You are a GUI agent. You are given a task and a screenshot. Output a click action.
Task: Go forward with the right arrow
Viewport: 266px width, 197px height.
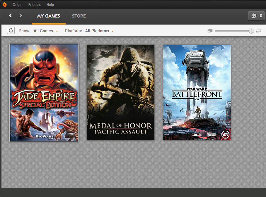click(x=21, y=15)
